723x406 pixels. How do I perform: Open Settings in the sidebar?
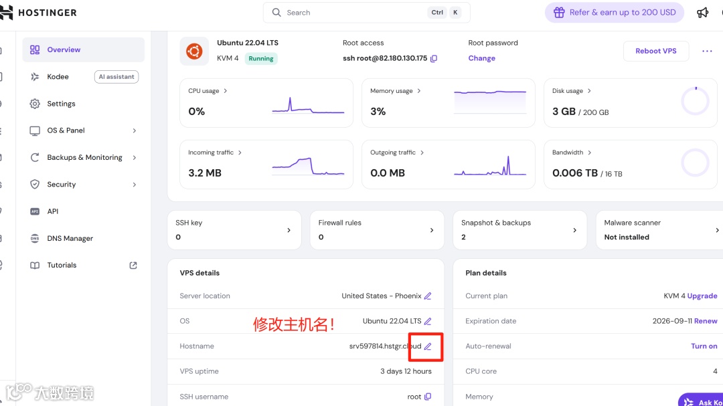click(84, 104)
